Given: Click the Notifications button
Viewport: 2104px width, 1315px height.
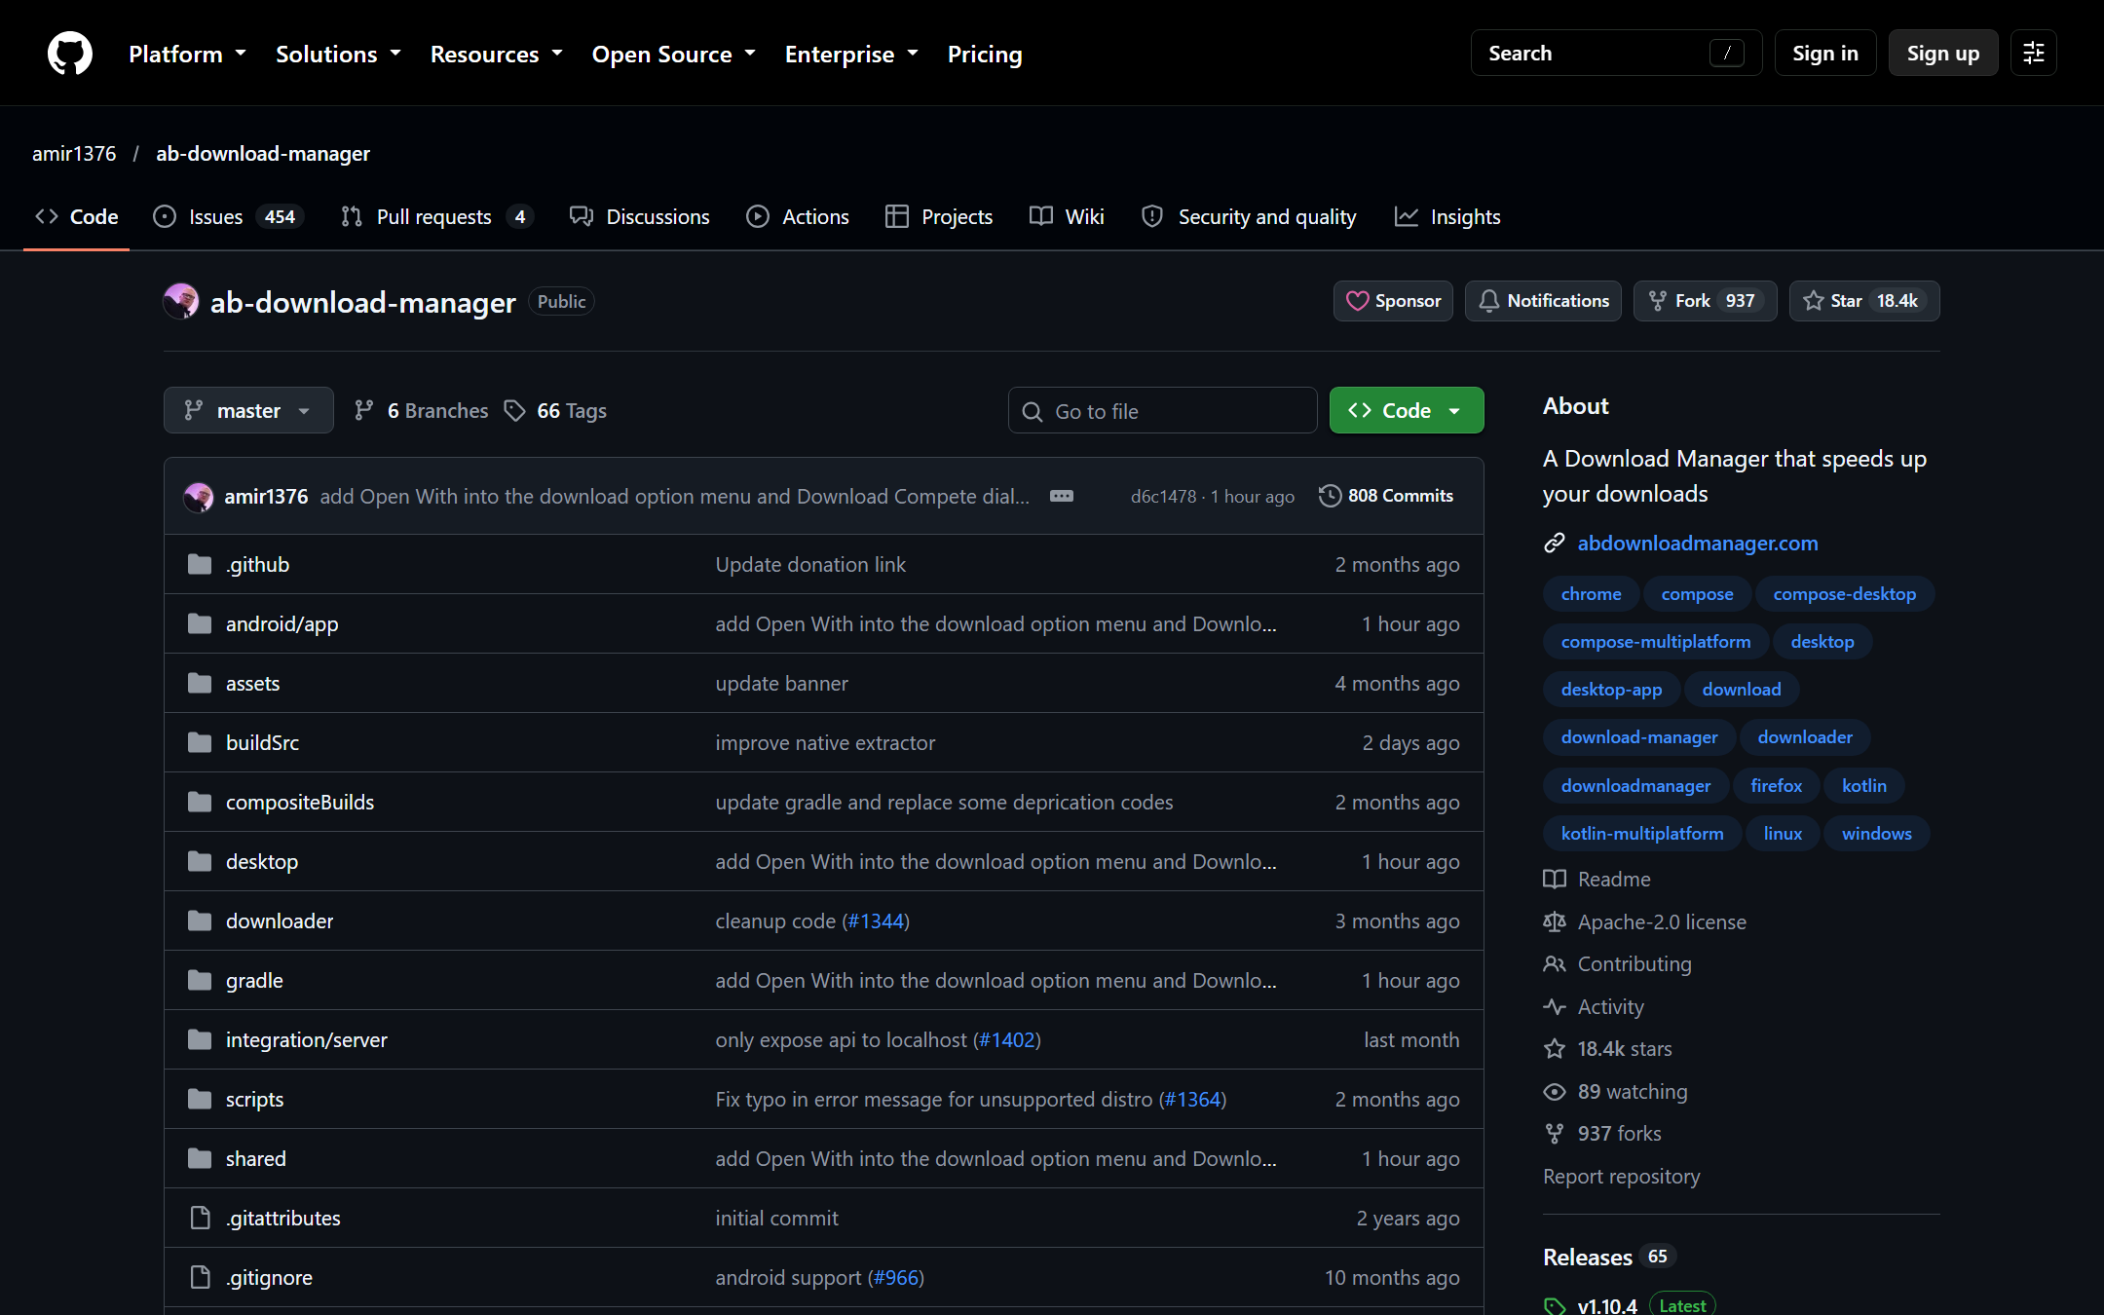Looking at the screenshot, I should click(x=1543, y=301).
